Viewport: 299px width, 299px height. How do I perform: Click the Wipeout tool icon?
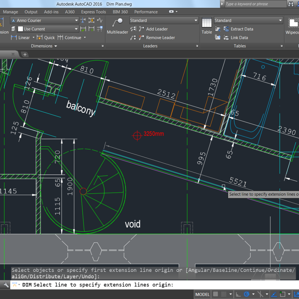click(x=293, y=23)
